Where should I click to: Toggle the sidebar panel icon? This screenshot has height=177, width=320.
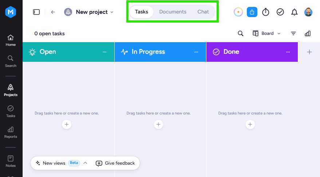click(x=36, y=12)
